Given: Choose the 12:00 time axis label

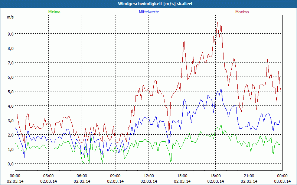Looking at the screenshot, I should pos(149,176).
